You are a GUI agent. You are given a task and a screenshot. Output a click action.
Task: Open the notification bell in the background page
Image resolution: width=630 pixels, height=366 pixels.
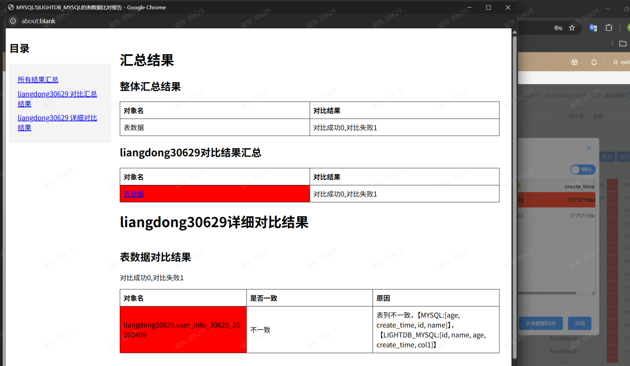point(594,62)
